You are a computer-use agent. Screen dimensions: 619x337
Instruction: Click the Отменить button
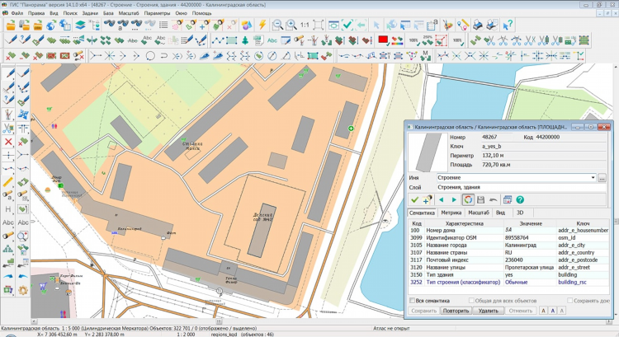point(521,311)
